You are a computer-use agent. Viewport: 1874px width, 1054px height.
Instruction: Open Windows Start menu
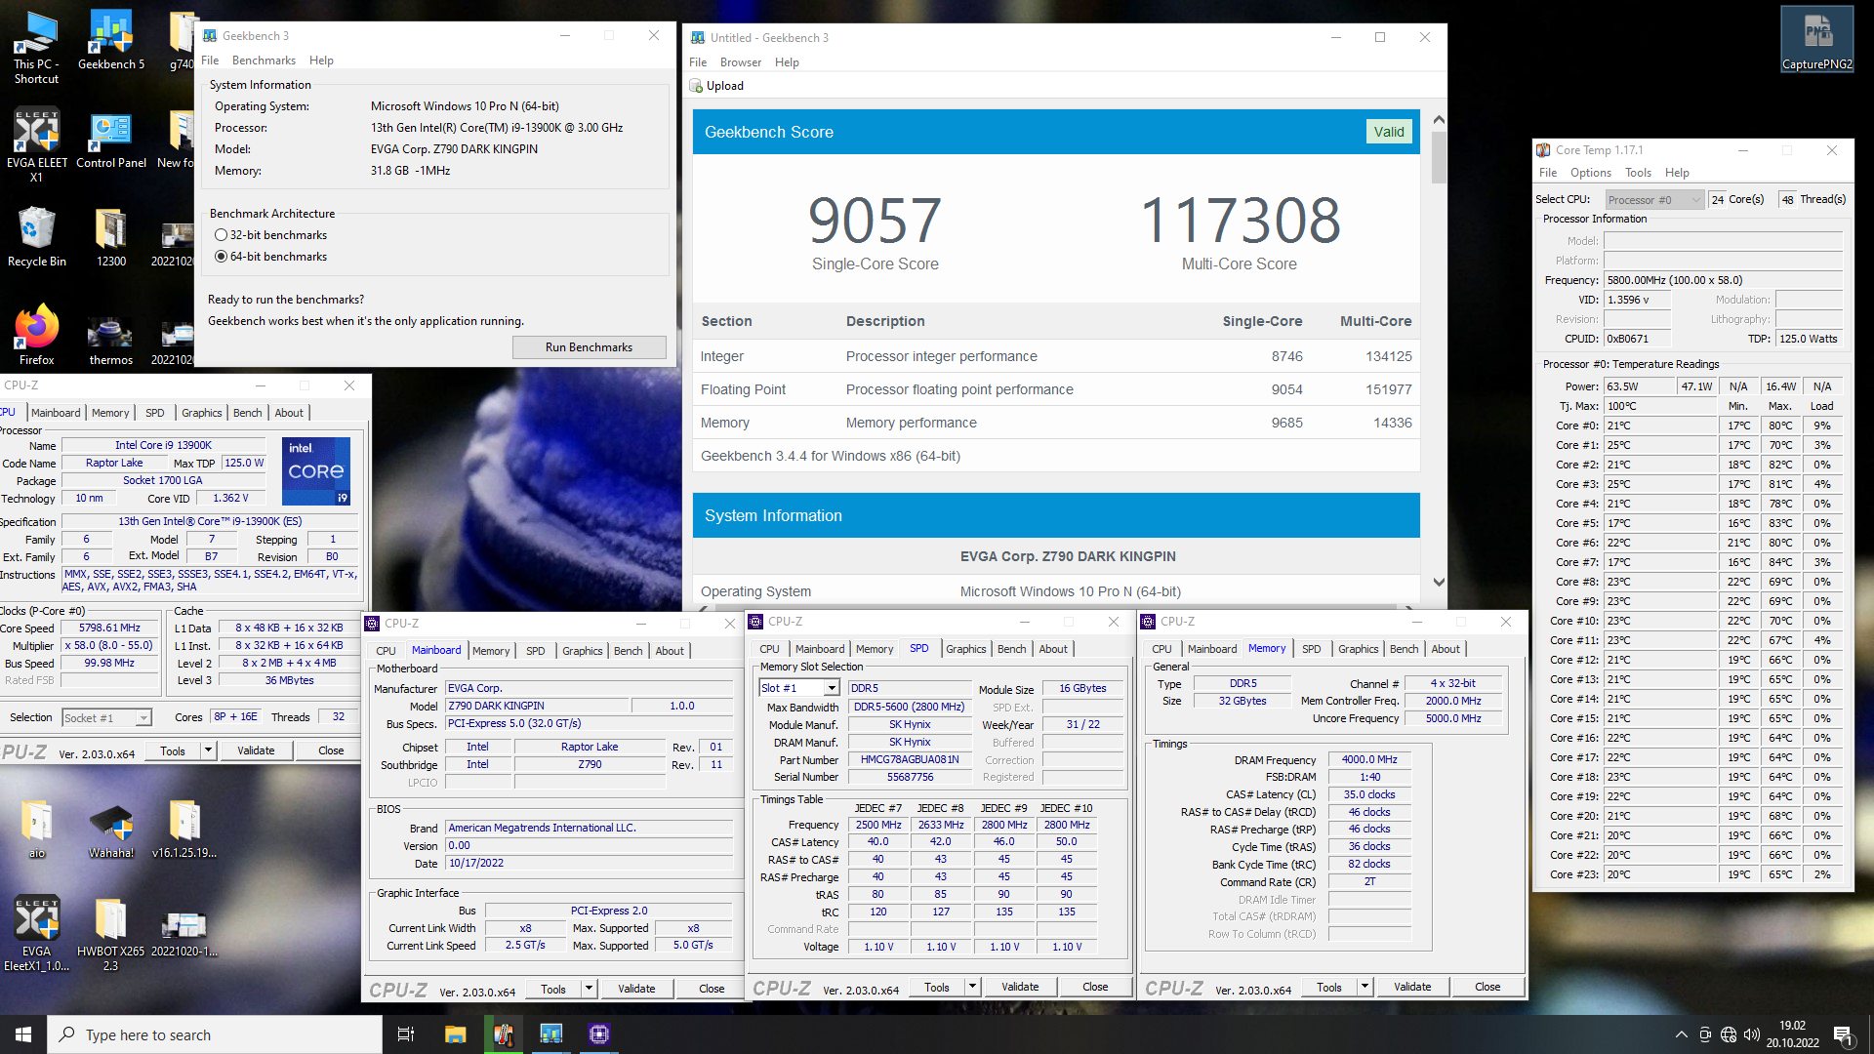pos(23,1034)
